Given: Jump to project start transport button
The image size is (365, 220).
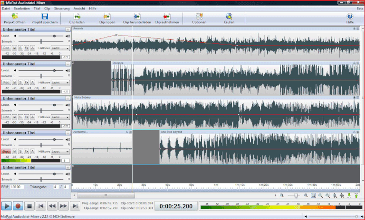Looking at the screenshot, I should [41, 206].
